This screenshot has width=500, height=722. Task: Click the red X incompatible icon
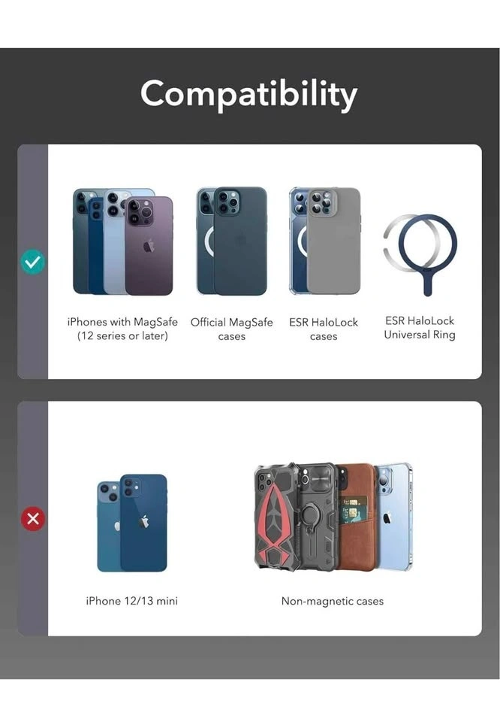[33, 519]
